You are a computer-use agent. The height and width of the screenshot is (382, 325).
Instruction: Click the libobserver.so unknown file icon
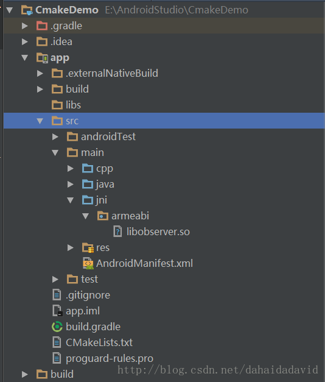click(x=117, y=232)
